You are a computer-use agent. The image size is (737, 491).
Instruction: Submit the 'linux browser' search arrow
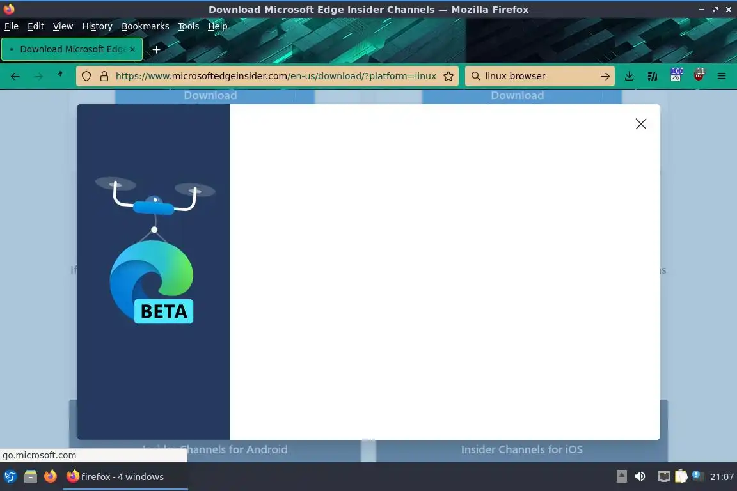click(605, 76)
